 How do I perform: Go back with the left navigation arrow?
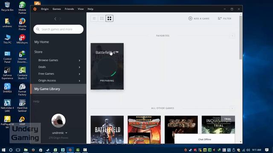point(55,19)
